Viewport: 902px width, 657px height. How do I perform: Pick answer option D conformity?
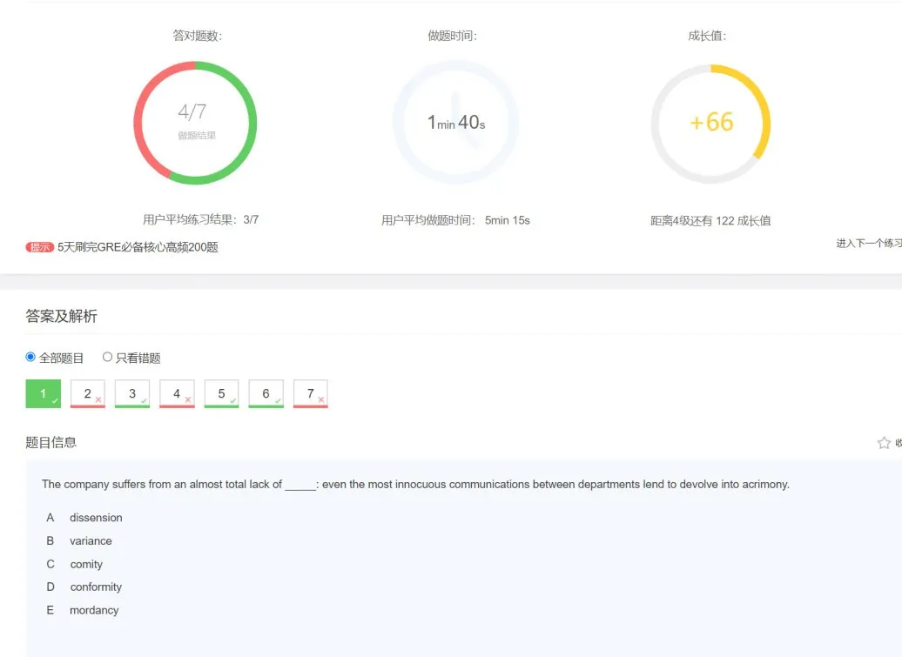pyautogui.click(x=96, y=587)
